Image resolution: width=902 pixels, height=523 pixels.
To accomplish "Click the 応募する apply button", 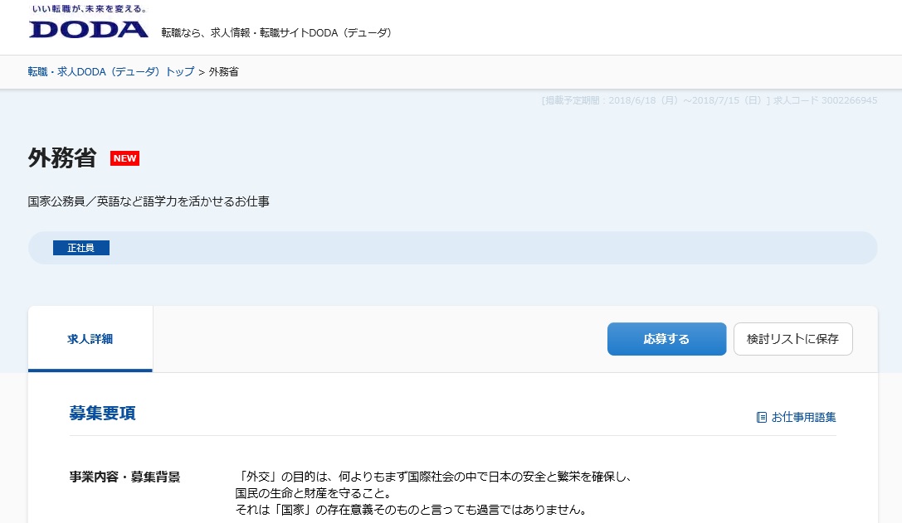I will click(x=666, y=339).
